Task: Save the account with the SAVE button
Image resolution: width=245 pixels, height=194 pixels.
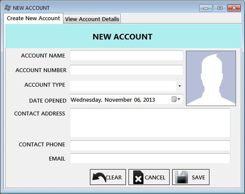Action: (x=191, y=177)
